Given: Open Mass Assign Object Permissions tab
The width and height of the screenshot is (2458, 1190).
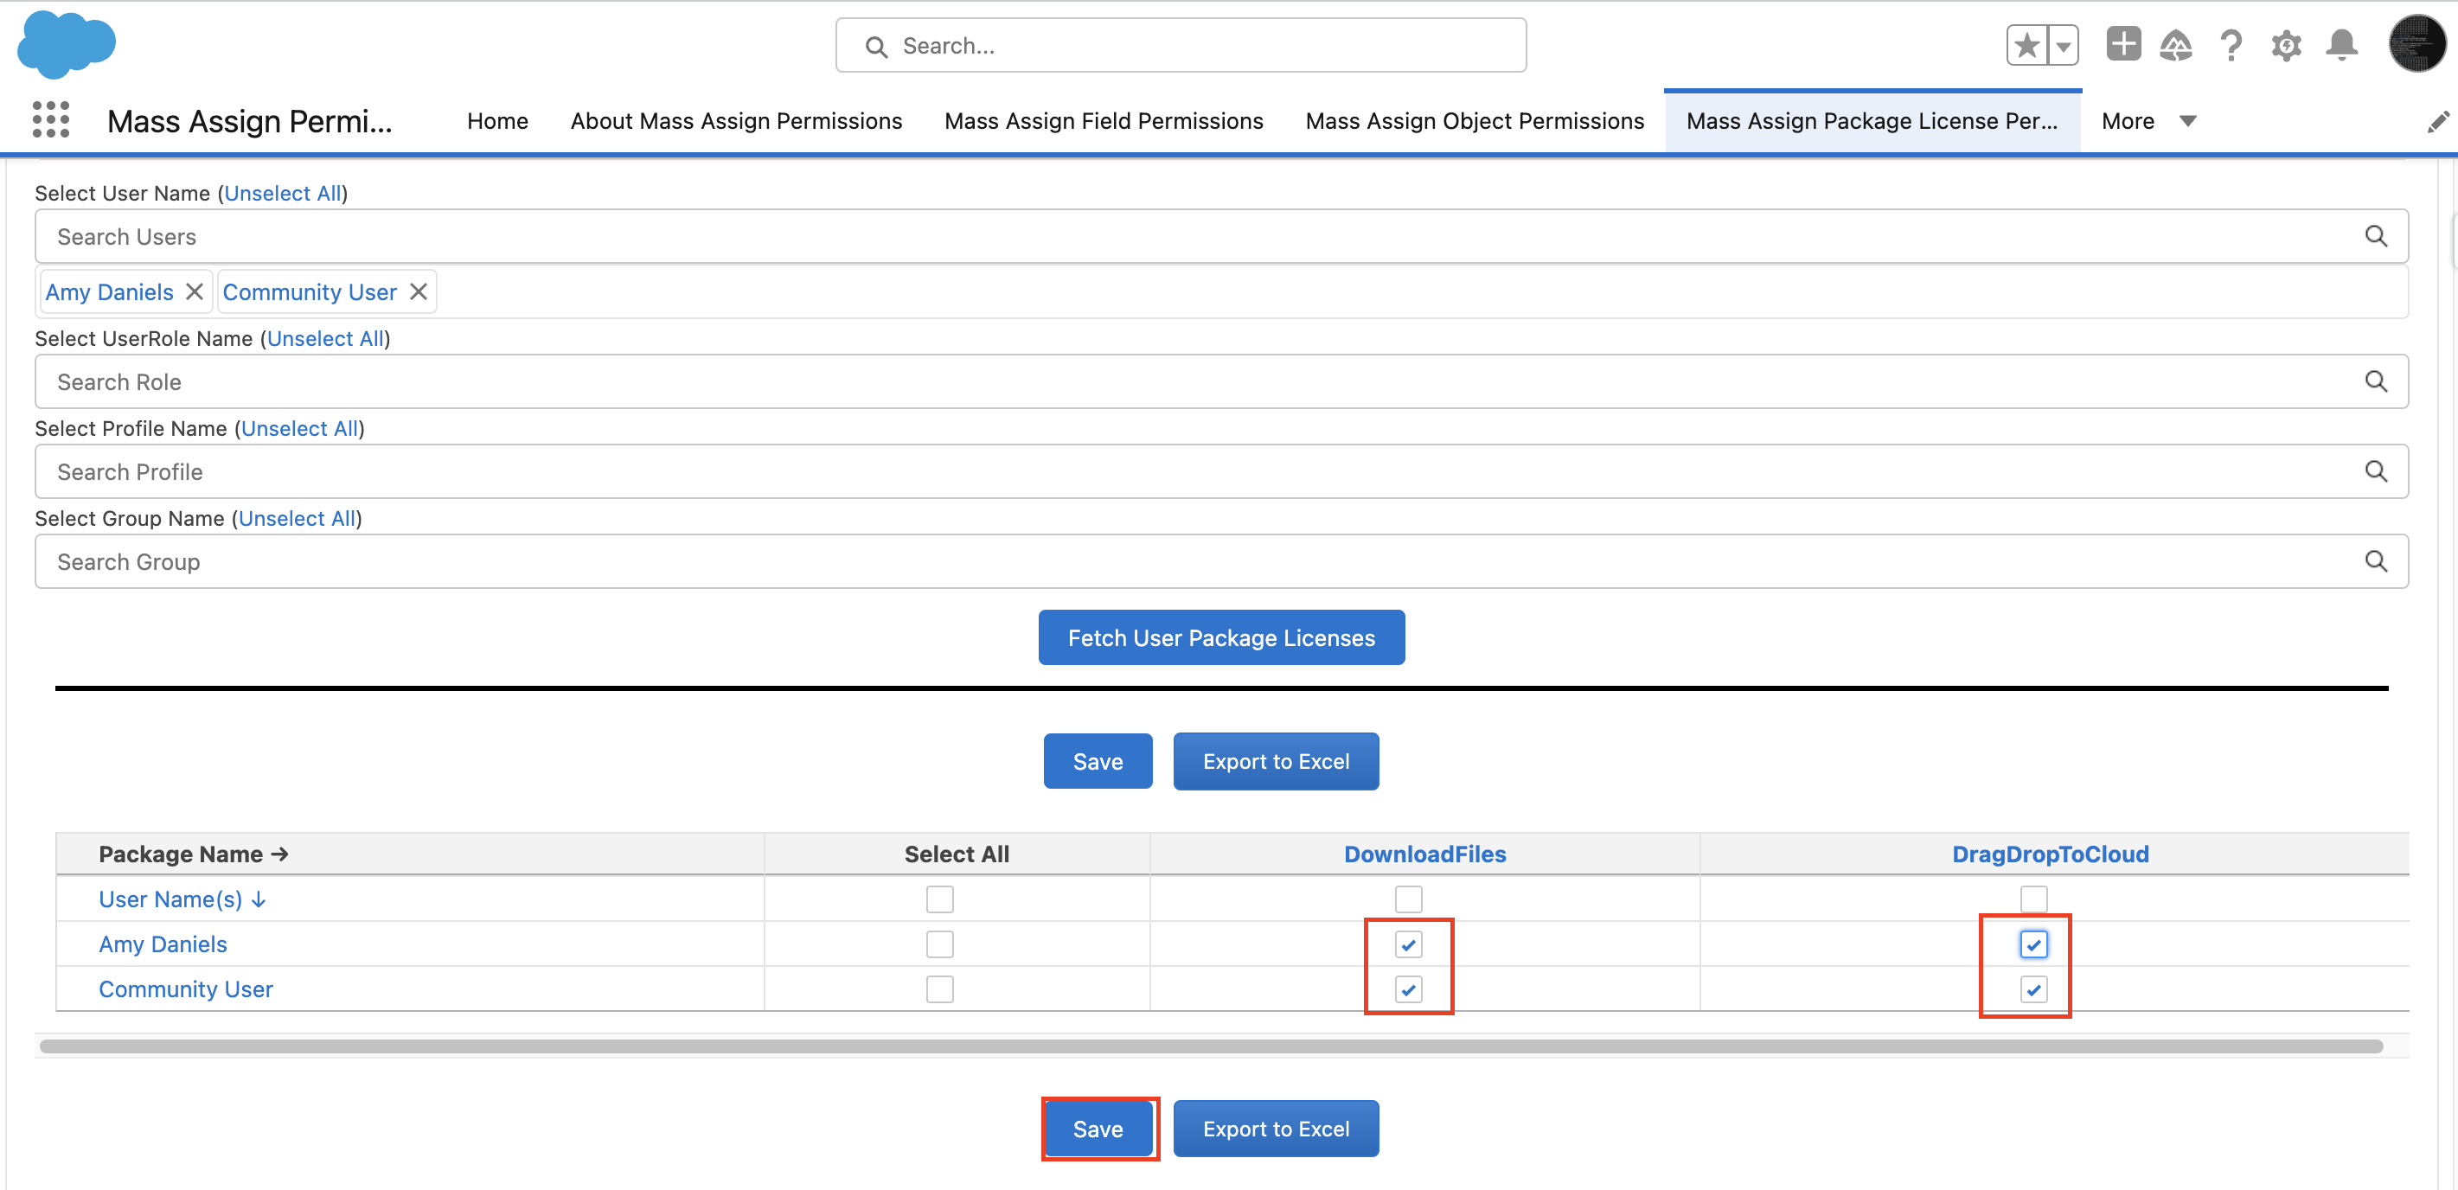Looking at the screenshot, I should (1475, 121).
